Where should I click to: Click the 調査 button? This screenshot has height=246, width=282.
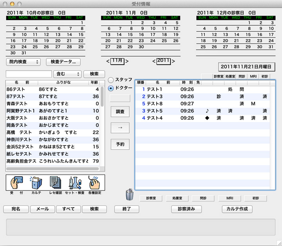pyautogui.click(x=120, y=112)
